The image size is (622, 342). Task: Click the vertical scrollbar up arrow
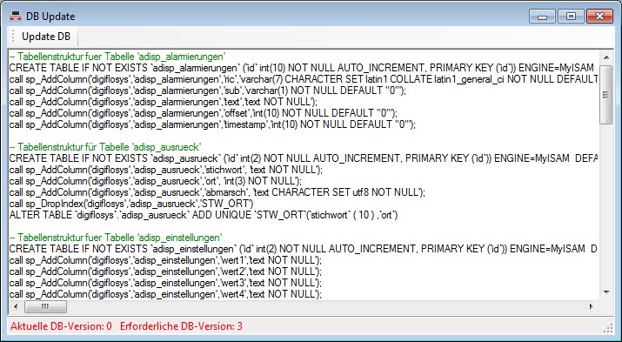point(605,58)
